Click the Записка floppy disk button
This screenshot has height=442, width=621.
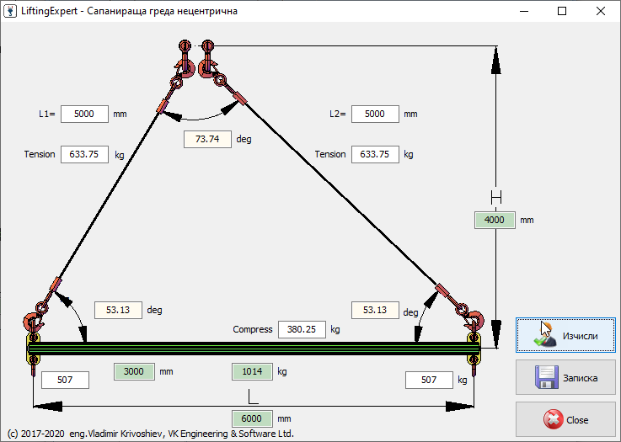565,378
